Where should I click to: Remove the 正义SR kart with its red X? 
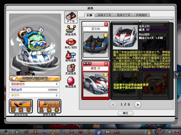point(106,24)
